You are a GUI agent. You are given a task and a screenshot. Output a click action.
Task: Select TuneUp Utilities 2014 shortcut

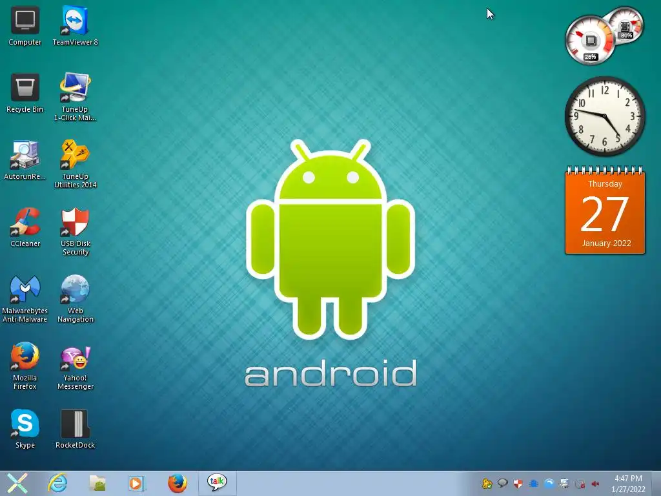click(x=75, y=165)
